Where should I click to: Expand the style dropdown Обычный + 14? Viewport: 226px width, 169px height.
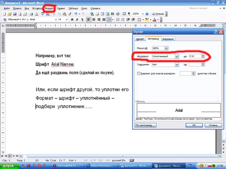[27, 20]
